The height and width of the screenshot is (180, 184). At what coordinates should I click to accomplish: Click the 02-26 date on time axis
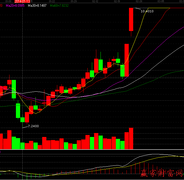tap(139, 1)
